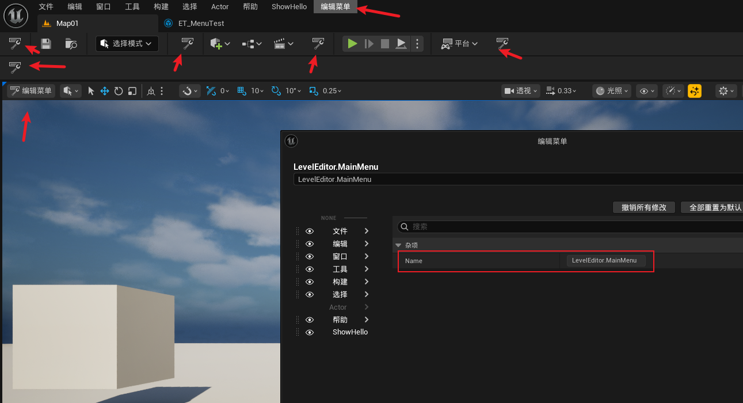This screenshot has height=403, width=743.
Task: Open the 透视 view mode dropdown
Action: (x=521, y=91)
